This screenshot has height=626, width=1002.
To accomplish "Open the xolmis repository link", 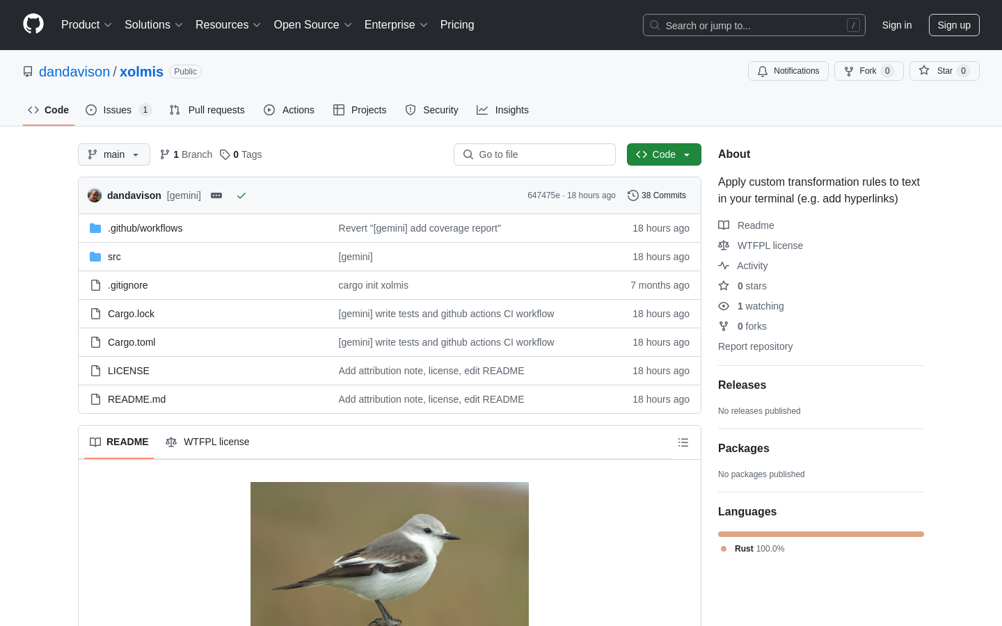I will [x=141, y=72].
